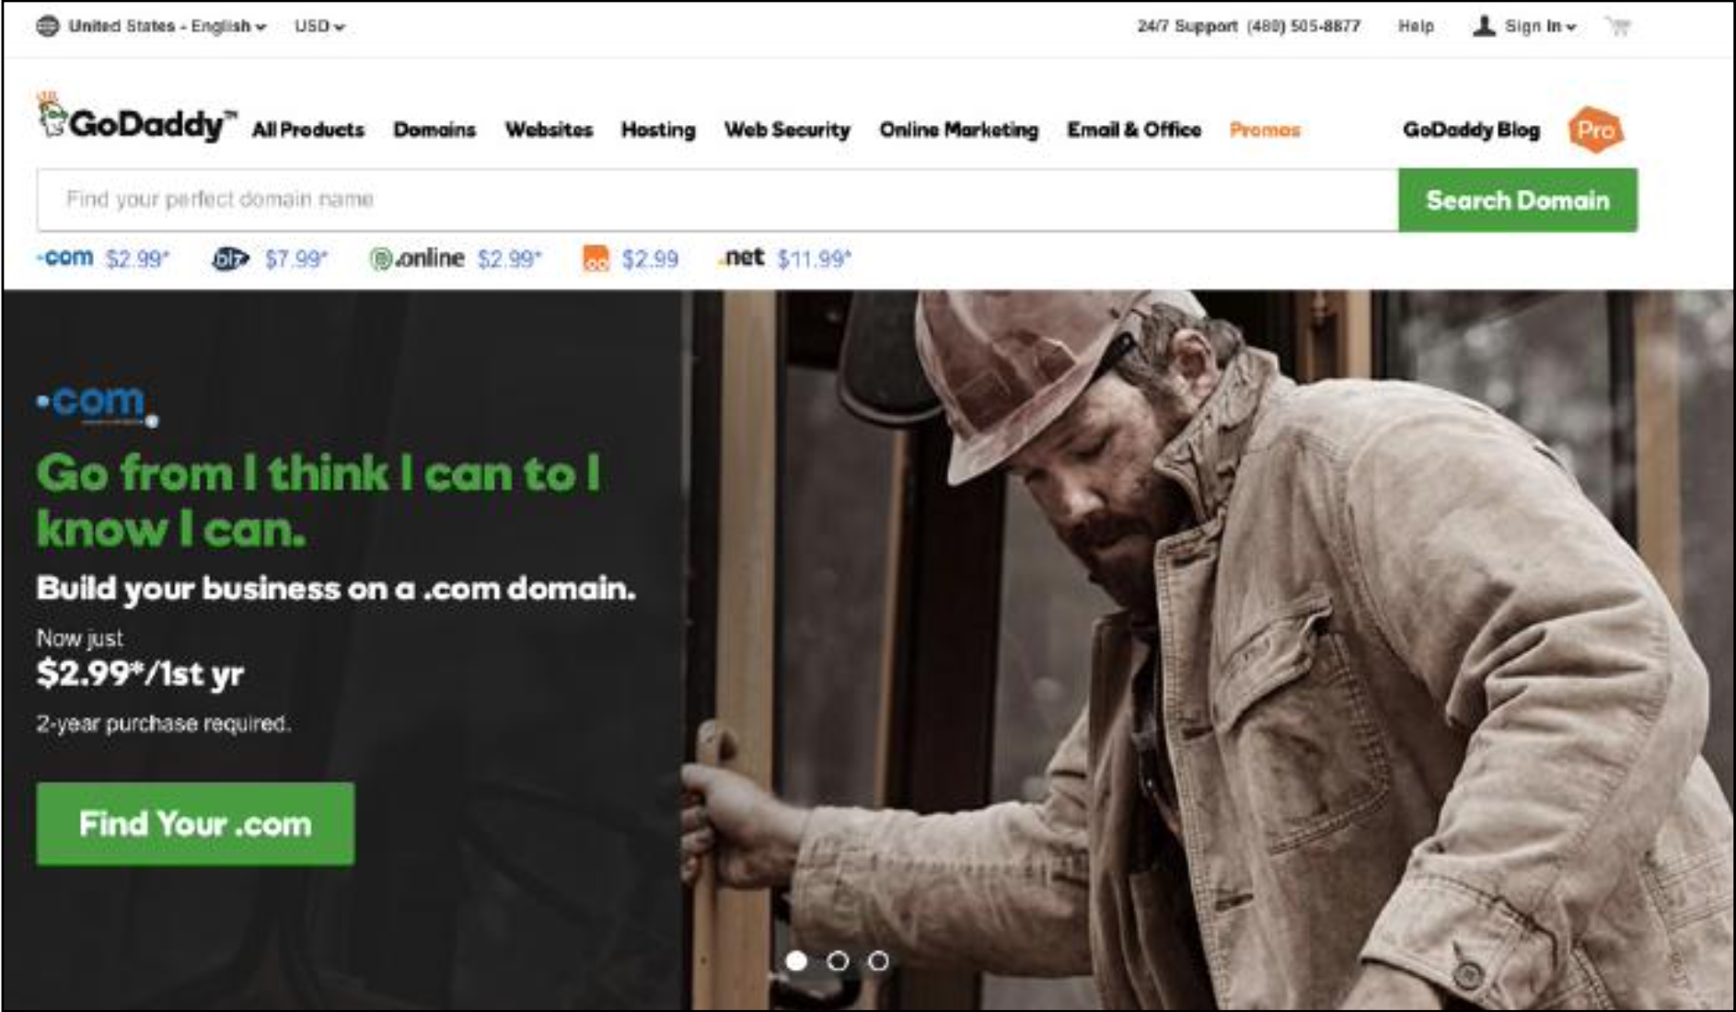Select the .net domain logo
Viewport: 1736px width, 1012px height.
click(742, 258)
